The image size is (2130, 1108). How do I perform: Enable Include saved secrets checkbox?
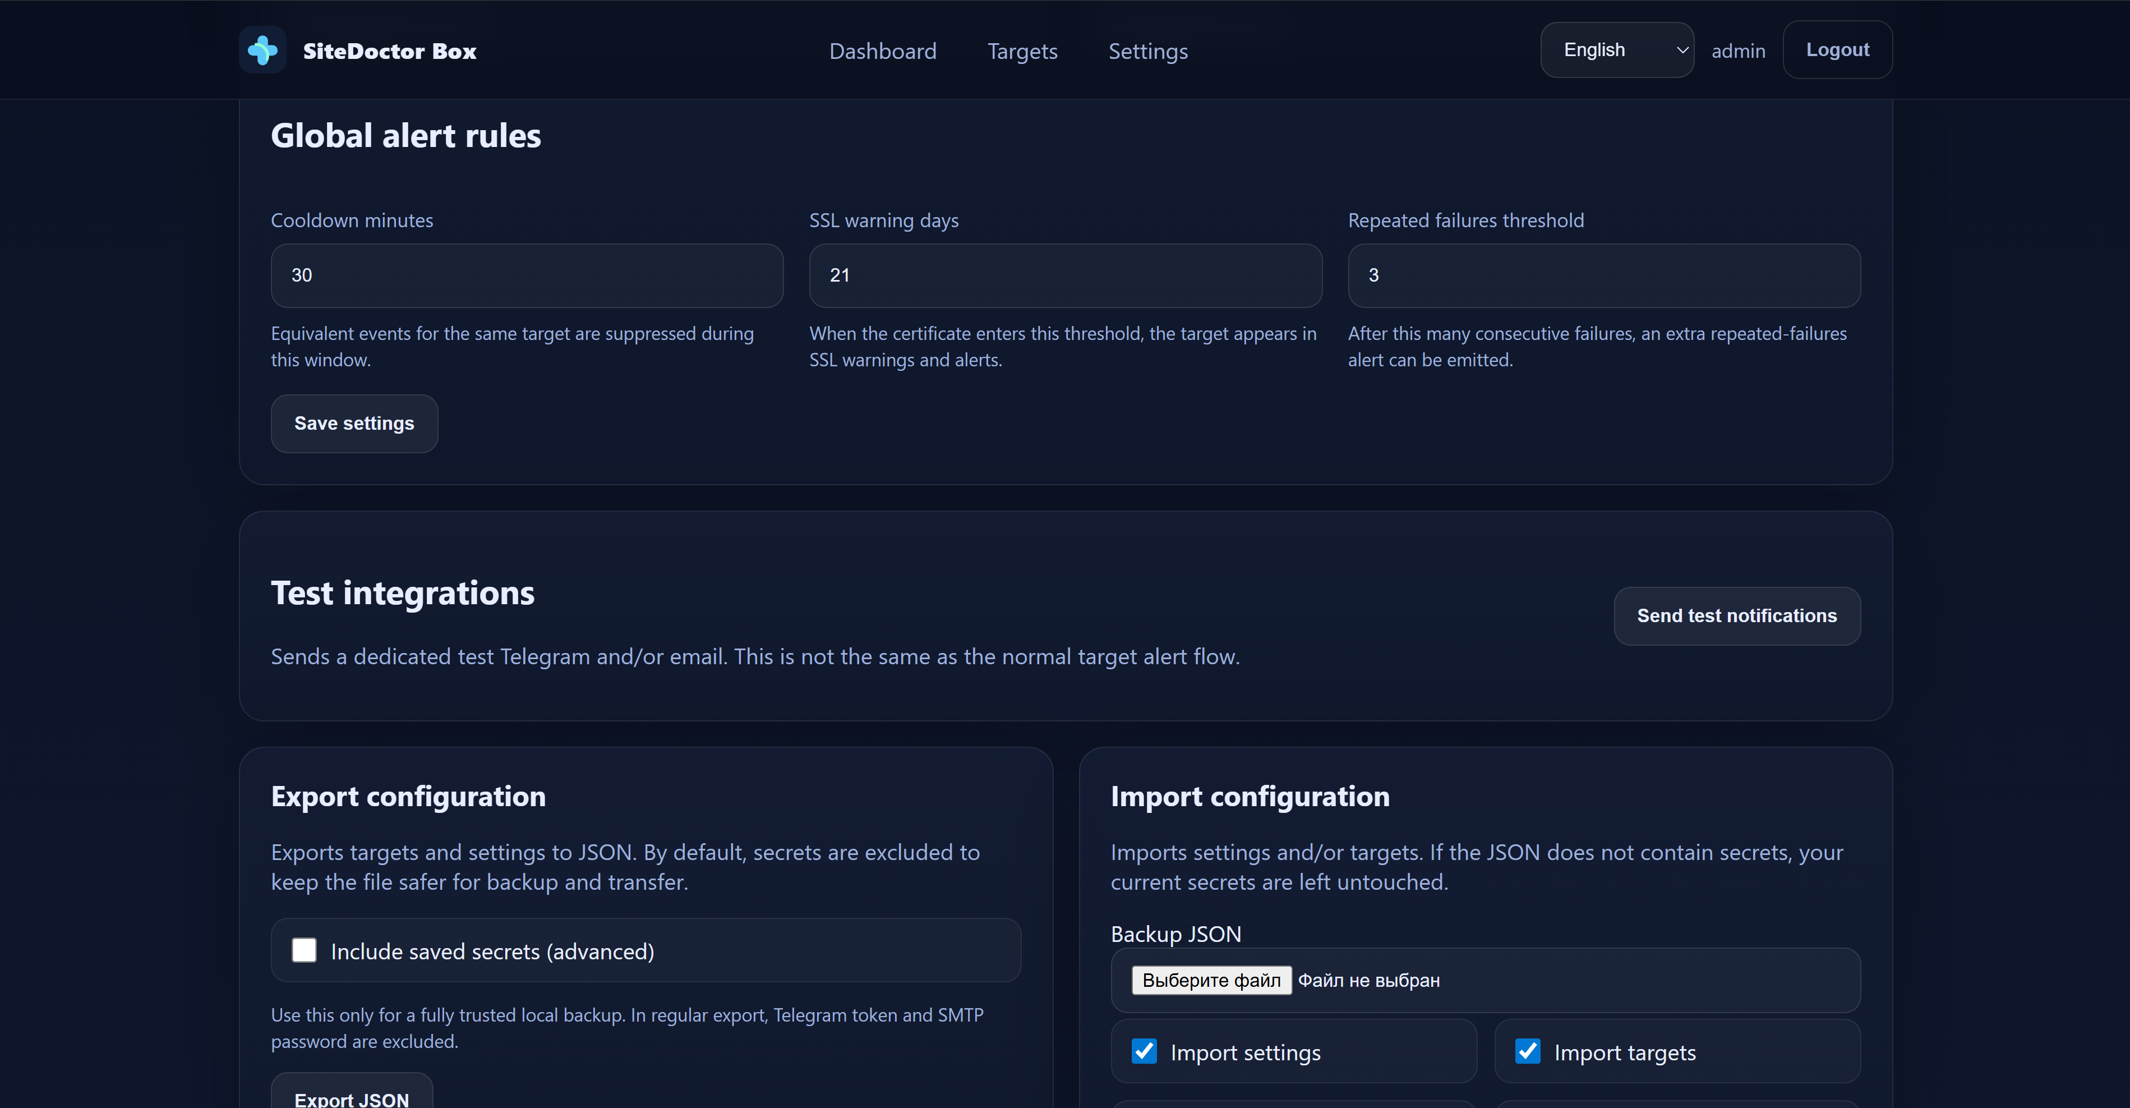[x=305, y=950]
